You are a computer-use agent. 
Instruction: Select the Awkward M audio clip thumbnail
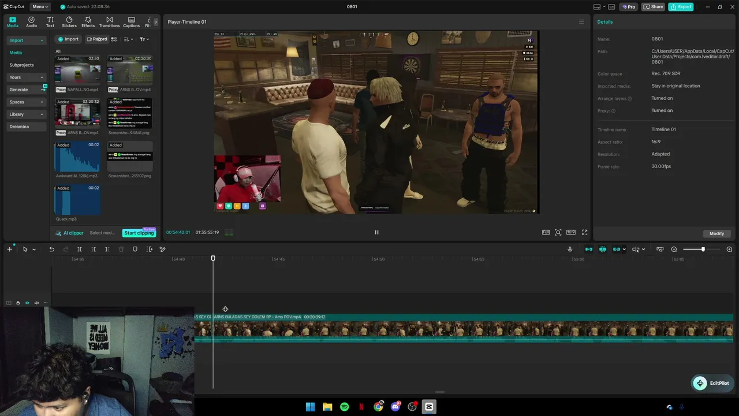coord(77,157)
